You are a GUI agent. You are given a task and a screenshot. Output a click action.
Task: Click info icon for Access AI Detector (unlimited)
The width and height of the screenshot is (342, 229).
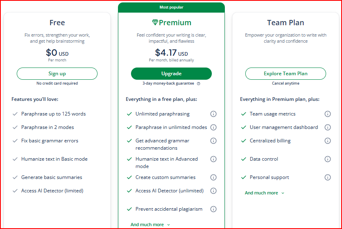(x=213, y=191)
